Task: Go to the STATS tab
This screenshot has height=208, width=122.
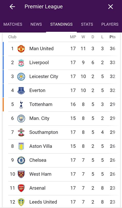Action: pyautogui.click(x=87, y=24)
